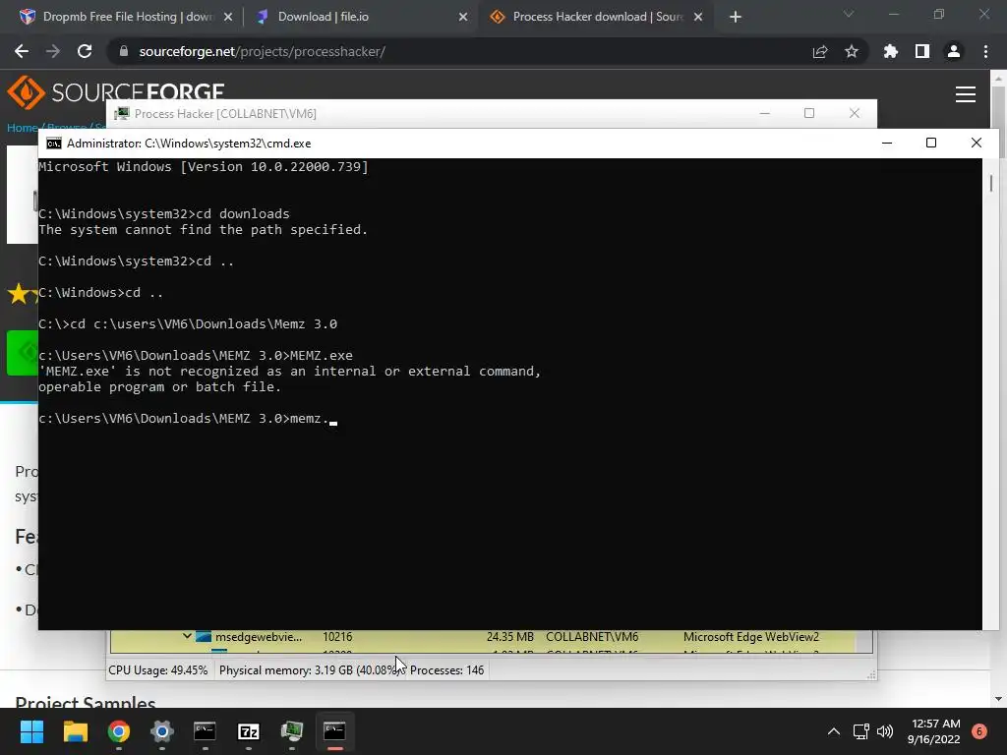The image size is (1007, 755).
Task: Open File Explorer from the taskbar
Action: point(75,731)
